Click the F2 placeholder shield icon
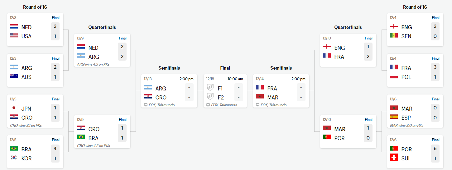Screen dimensions: 452x170 [210, 97]
